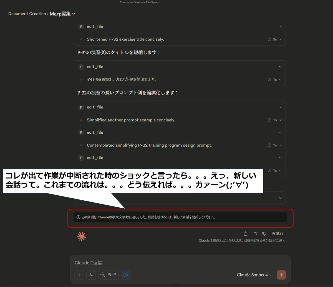This screenshot has width=333, height=287.
Task: Click the timer icon on 'Simplified another prompt' row
Action: tap(269, 120)
